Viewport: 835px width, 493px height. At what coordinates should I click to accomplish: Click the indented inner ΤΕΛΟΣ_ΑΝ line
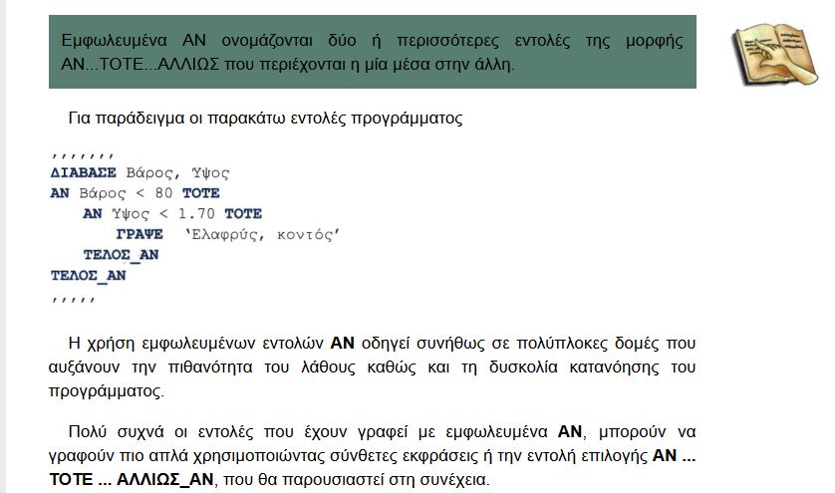click(121, 255)
